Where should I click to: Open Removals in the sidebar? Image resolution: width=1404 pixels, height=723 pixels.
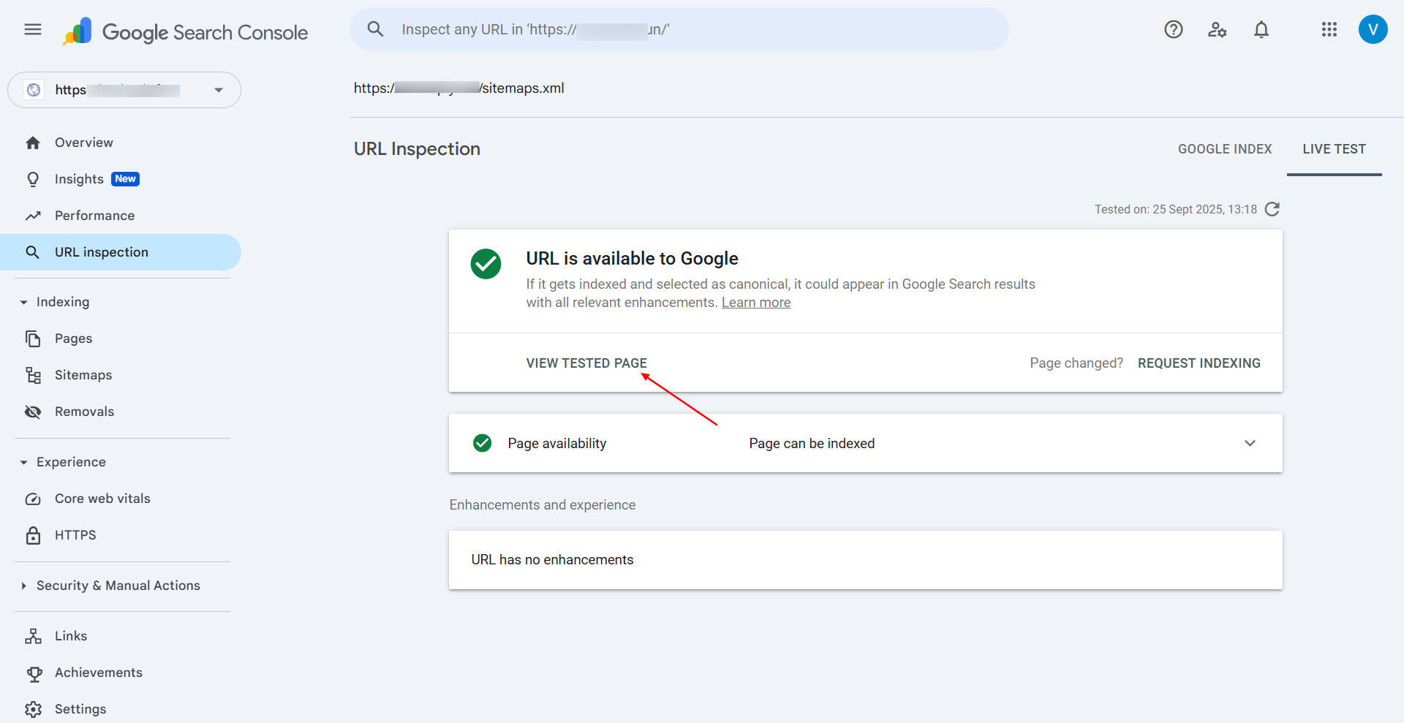(x=84, y=412)
